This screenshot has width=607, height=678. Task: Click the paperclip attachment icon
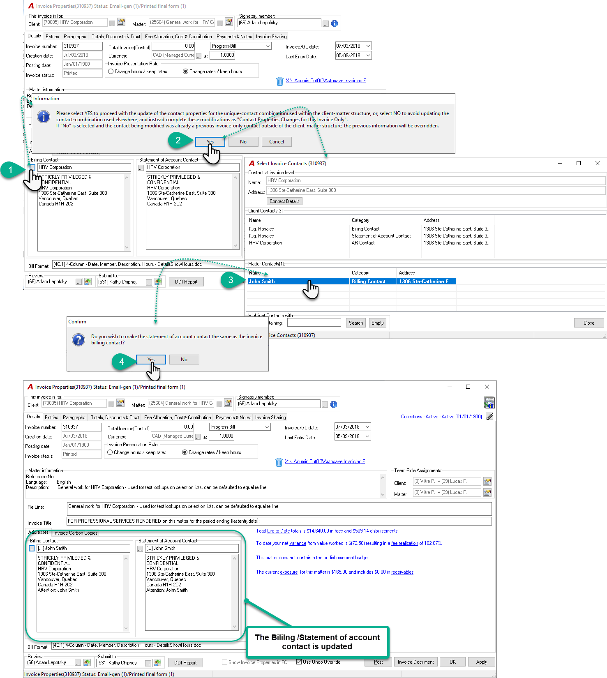tap(489, 416)
